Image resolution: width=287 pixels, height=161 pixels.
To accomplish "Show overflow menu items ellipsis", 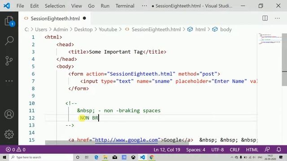I will point(144,6).
